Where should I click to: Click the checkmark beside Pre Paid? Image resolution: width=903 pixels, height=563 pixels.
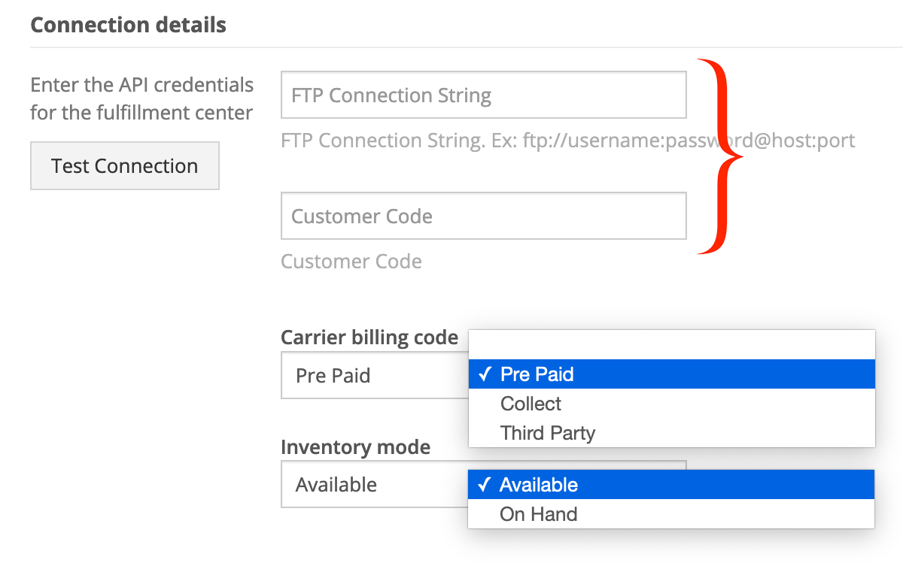485,374
